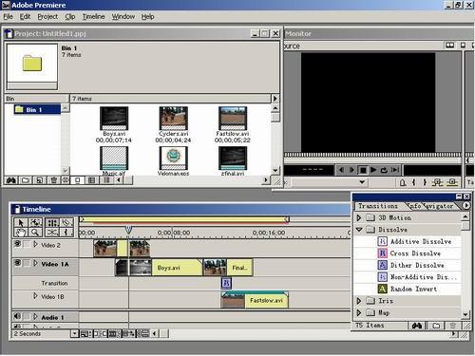The width and height of the screenshot is (475, 356).
Task: Click the trash delete icon in Project window
Action: [53, 180]
